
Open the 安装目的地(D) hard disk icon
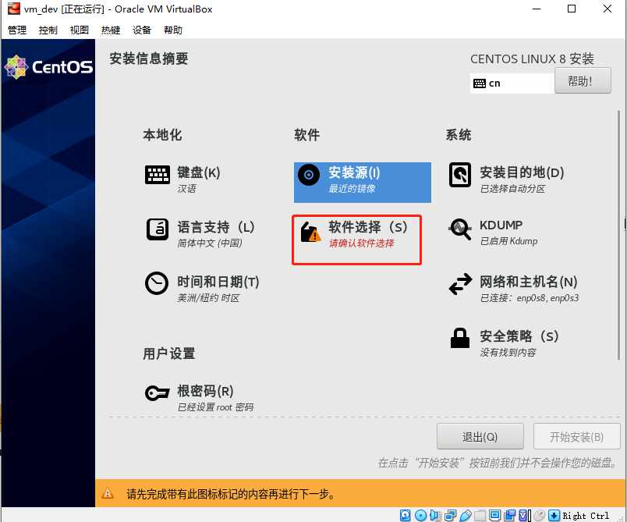[x=460, y=175]
